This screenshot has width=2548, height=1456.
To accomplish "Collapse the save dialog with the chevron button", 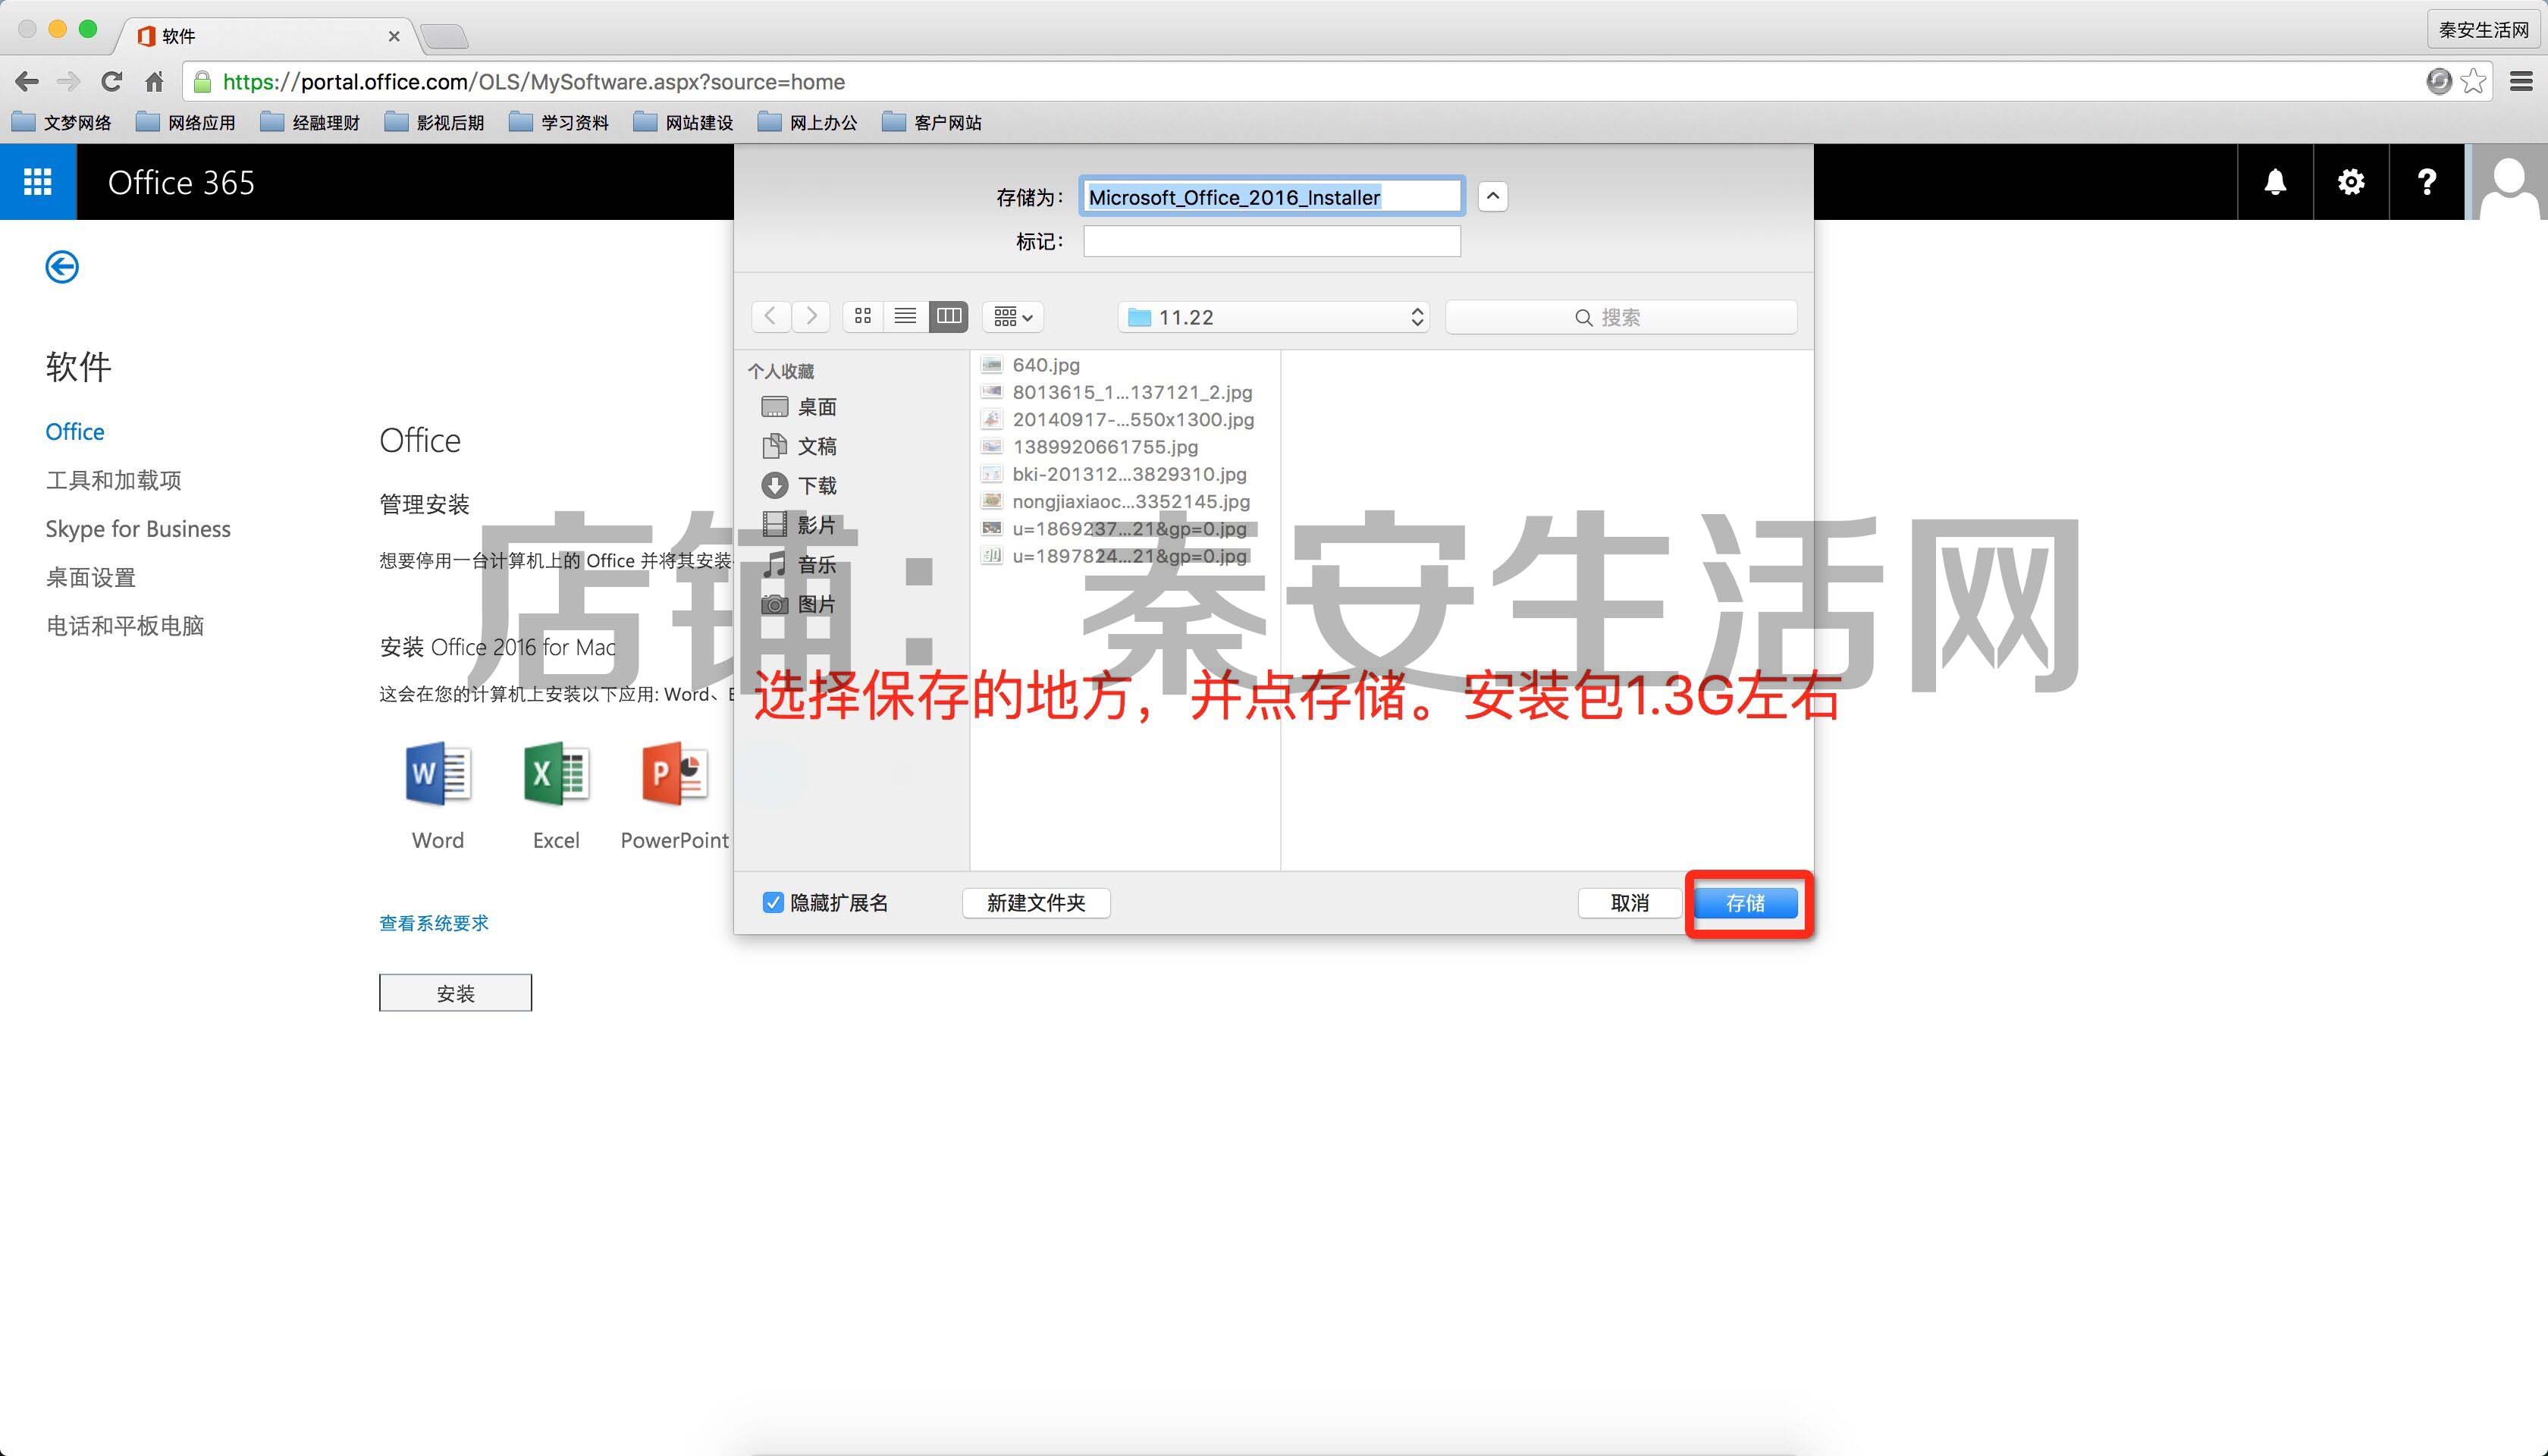I will (1493, 196).
